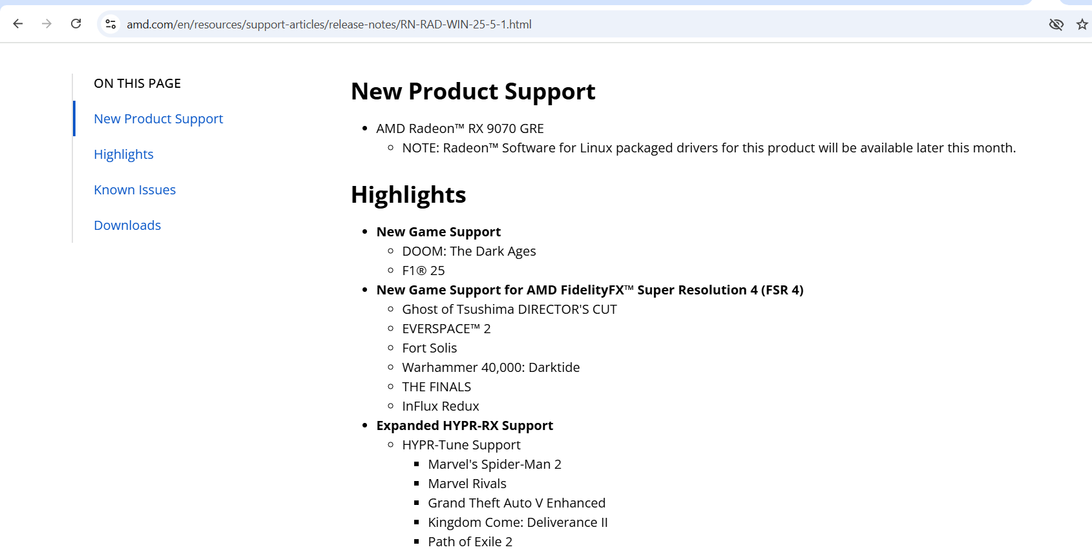
Task: Click the ON THIS PAGE sidebar title
Action: point(137,83)
